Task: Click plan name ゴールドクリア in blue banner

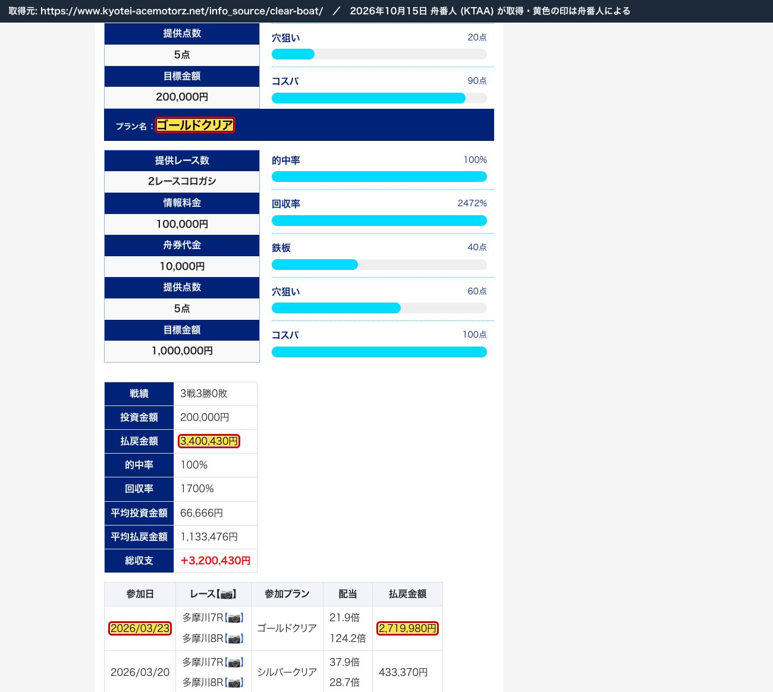Action: tap(195, 125)
